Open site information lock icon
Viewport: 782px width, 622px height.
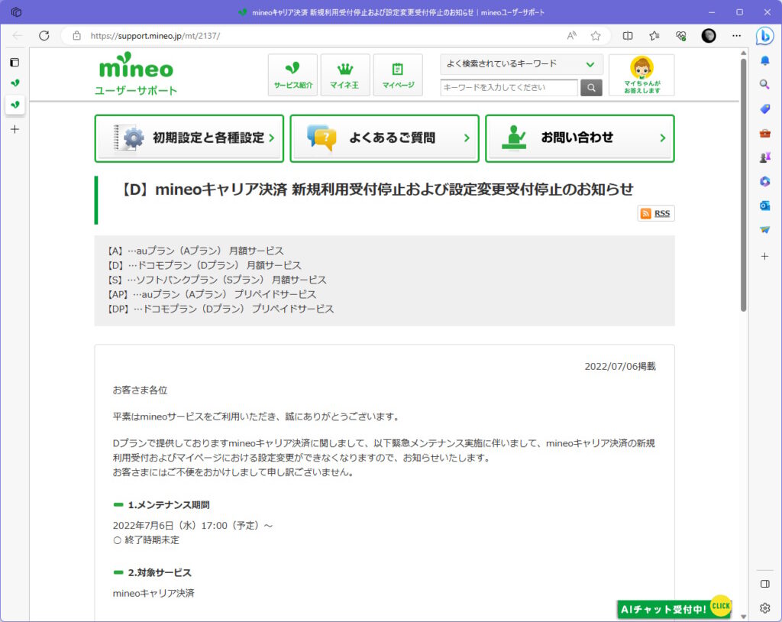pos(77,35)
